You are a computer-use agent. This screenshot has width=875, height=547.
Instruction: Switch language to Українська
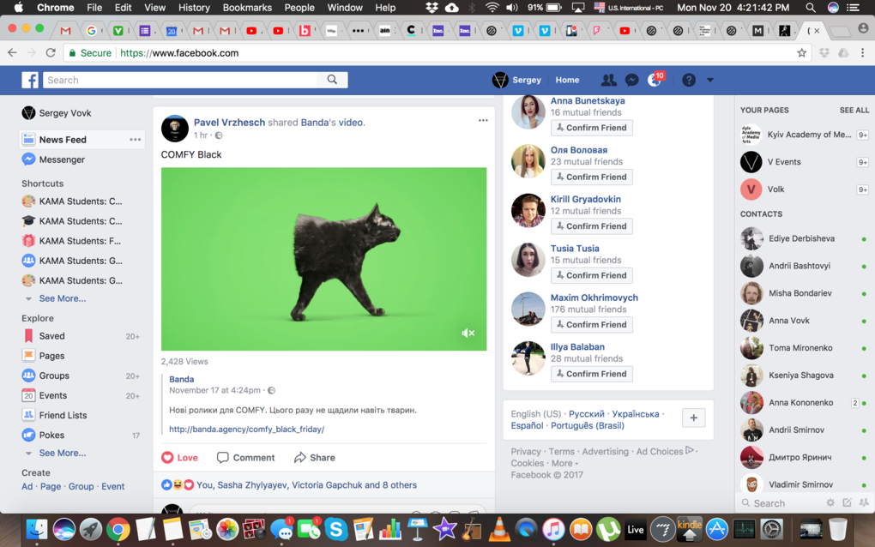pyautogui.click(x=635, y=414)
